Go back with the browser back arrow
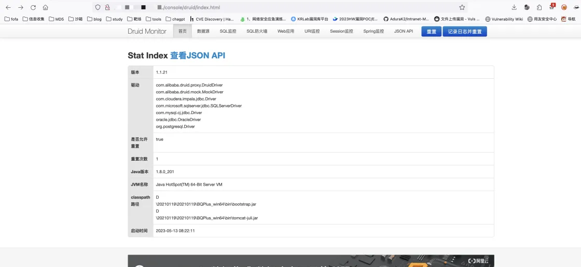This screenshot has height=267, width=581. tap(8, 7)
